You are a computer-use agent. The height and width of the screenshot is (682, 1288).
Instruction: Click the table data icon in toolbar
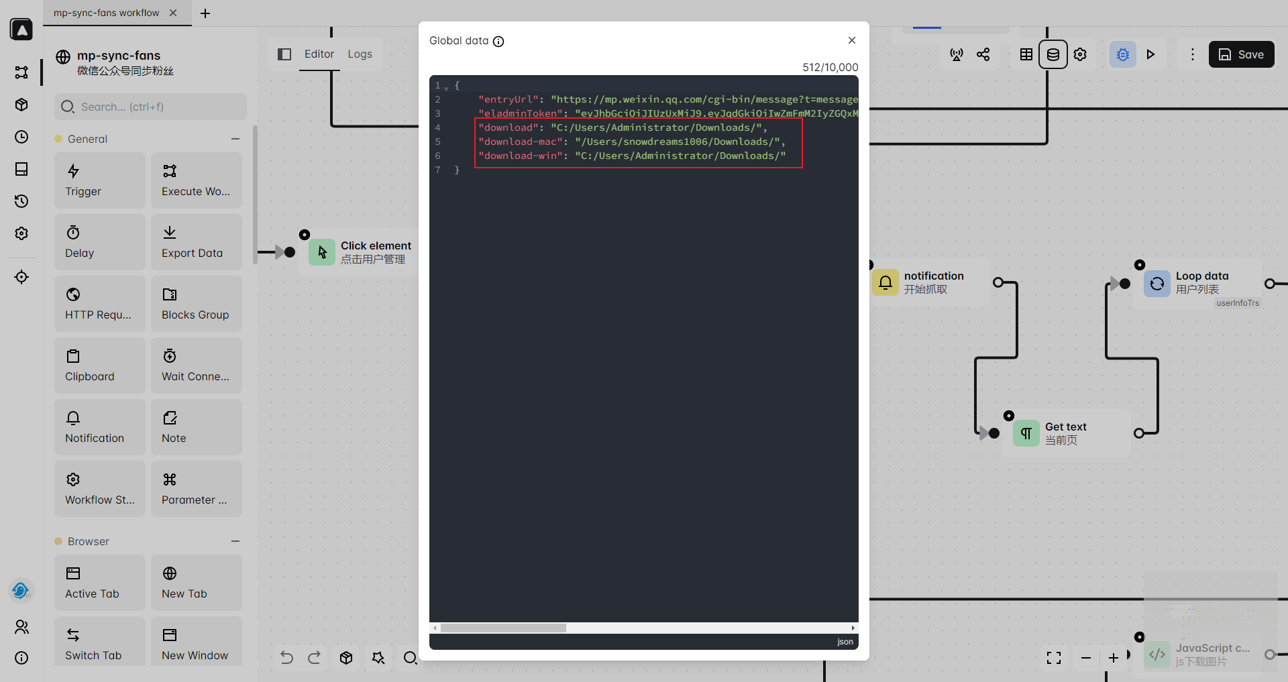click(1026, 54)
